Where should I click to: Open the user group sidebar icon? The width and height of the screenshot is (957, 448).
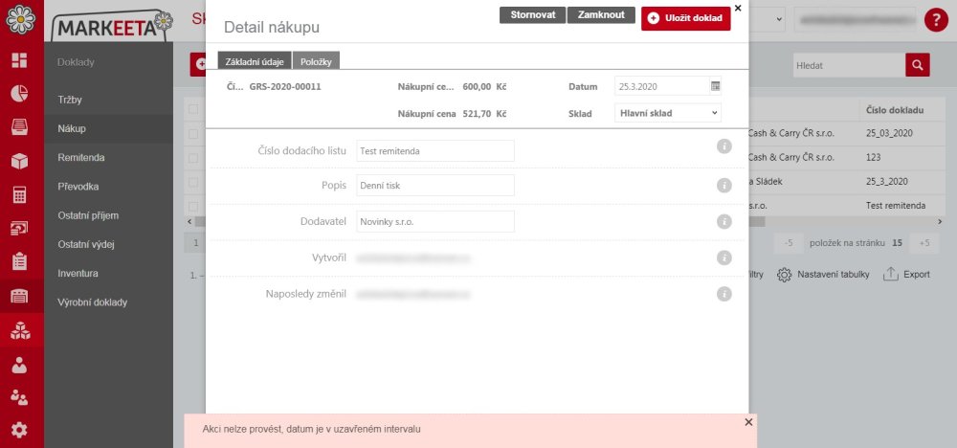coord(19,397)
